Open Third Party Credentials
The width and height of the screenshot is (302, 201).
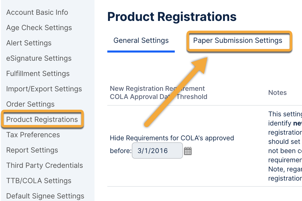pos(44,166)
